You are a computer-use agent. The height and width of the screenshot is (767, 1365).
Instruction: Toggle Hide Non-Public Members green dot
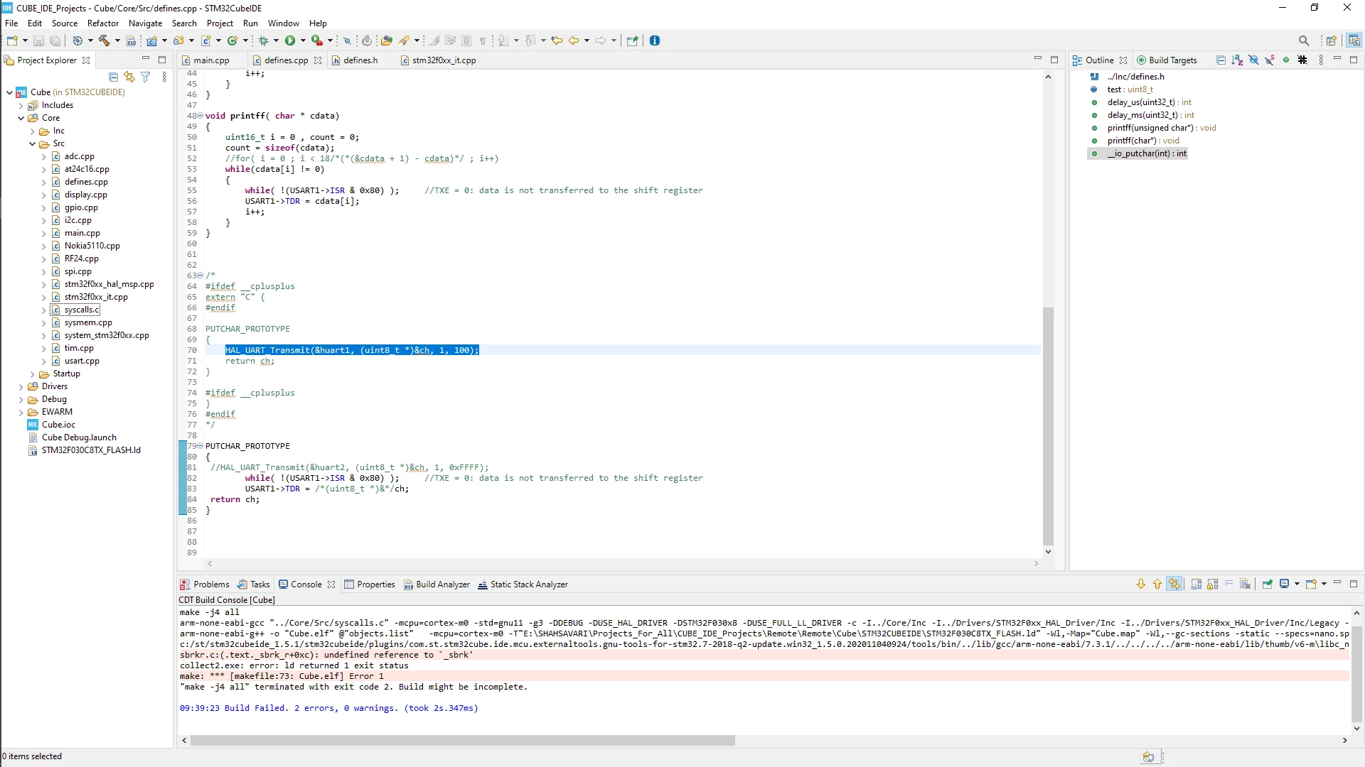1286,60
